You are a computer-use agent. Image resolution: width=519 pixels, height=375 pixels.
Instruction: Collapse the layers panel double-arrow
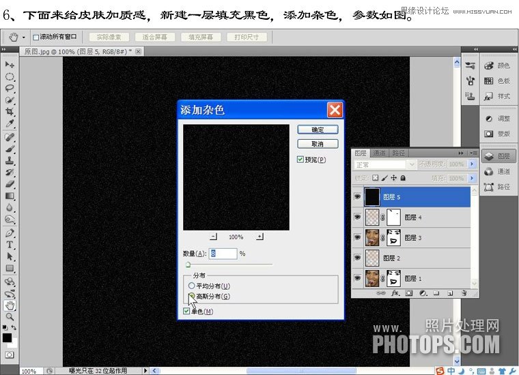pyautogui.click(x=461, y=153)
